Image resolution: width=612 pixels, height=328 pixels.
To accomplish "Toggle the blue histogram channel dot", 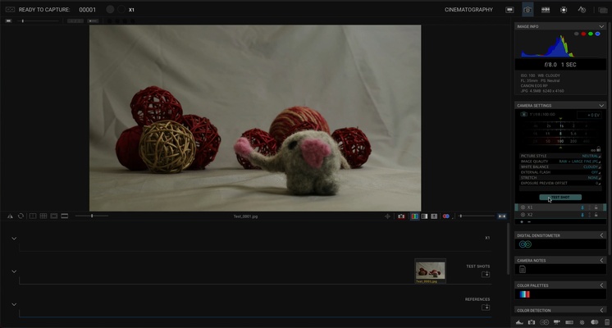I will coord(598,34).
